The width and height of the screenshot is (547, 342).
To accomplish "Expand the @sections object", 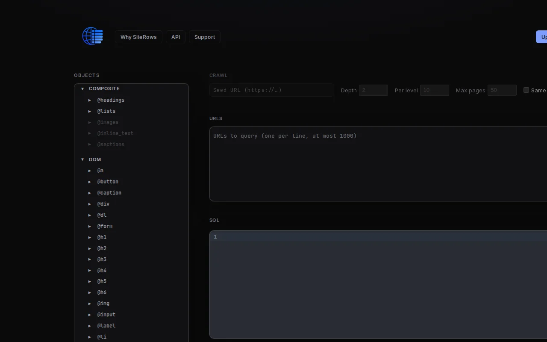I will [90, 144].
